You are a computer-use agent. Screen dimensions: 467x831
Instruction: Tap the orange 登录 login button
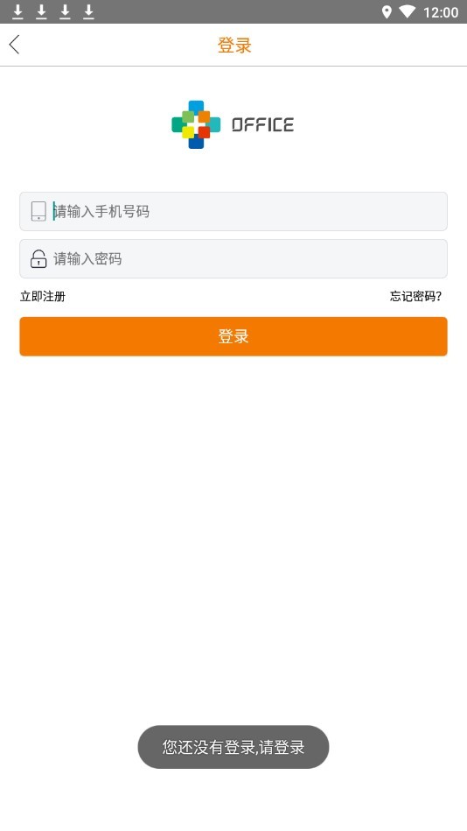point(233,336)
